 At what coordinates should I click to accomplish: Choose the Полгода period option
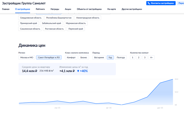click(x=121, y=58)
